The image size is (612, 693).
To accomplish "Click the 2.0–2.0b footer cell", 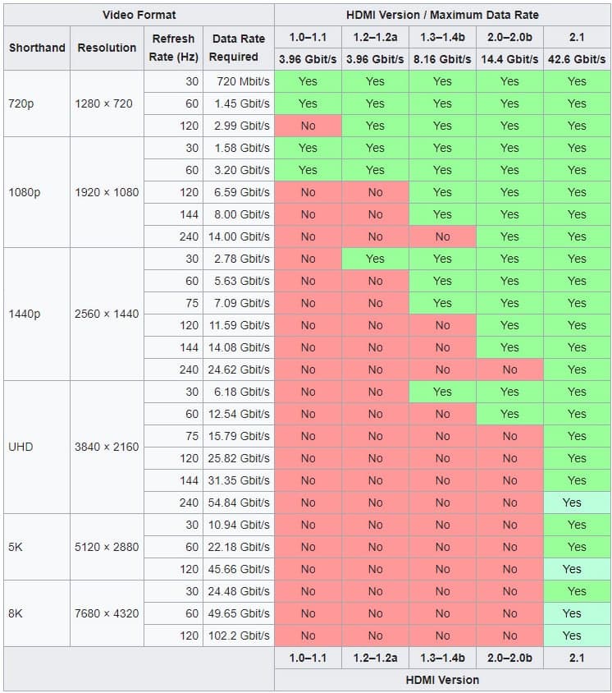I will (x=509, y=658).
